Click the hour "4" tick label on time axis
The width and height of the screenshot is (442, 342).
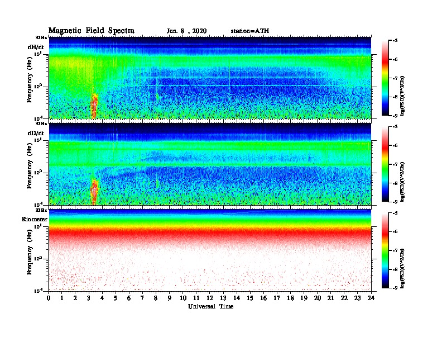[102, 298]
